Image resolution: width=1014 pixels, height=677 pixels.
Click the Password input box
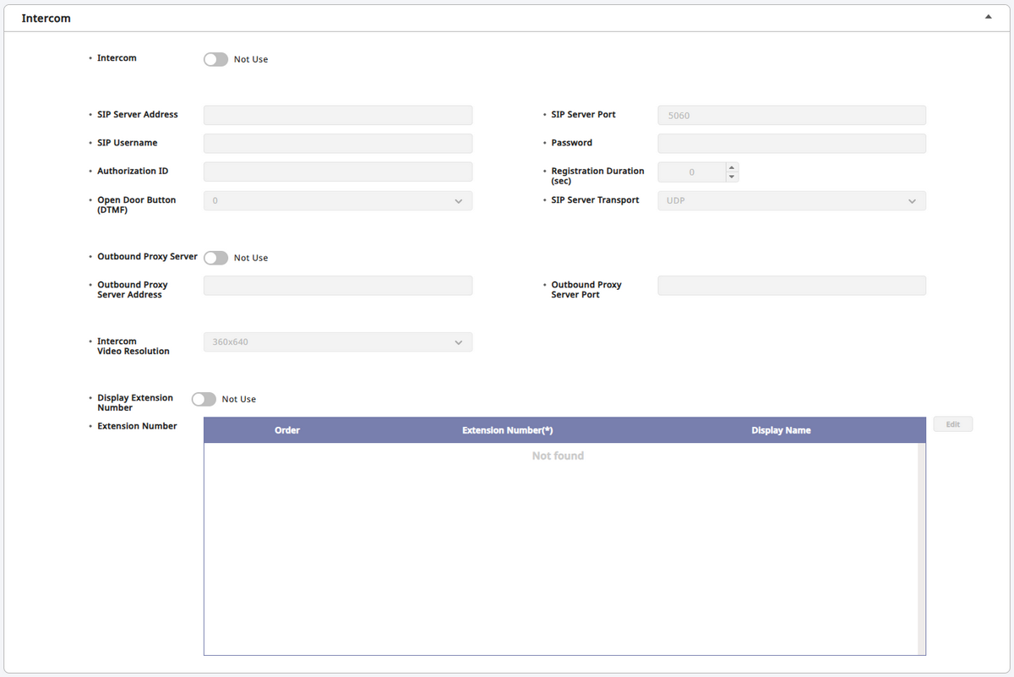(791, 144)
